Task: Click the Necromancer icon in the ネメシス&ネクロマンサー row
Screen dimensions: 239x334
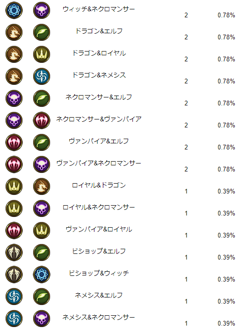Action: tap(42, 319)
